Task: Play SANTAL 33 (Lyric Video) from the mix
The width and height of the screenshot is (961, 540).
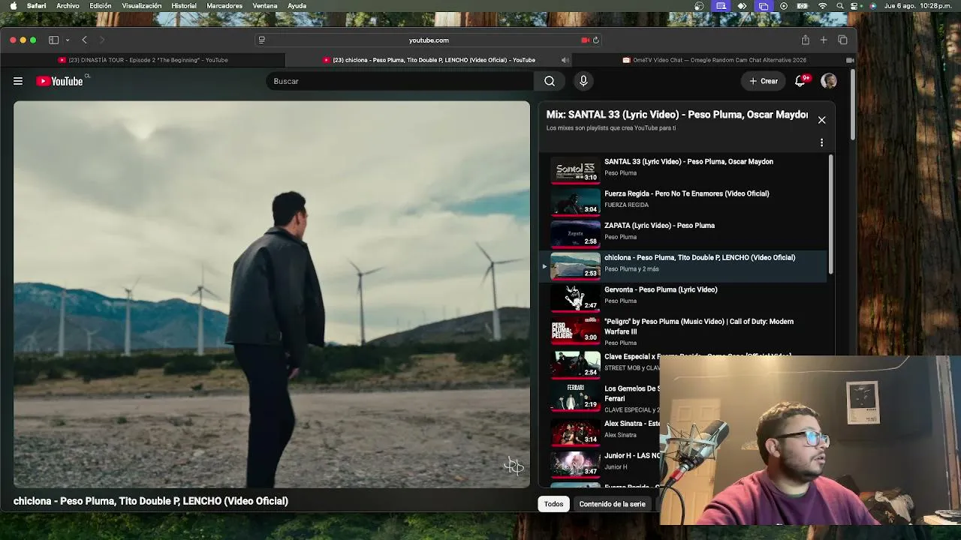Action: click(688, 161)
